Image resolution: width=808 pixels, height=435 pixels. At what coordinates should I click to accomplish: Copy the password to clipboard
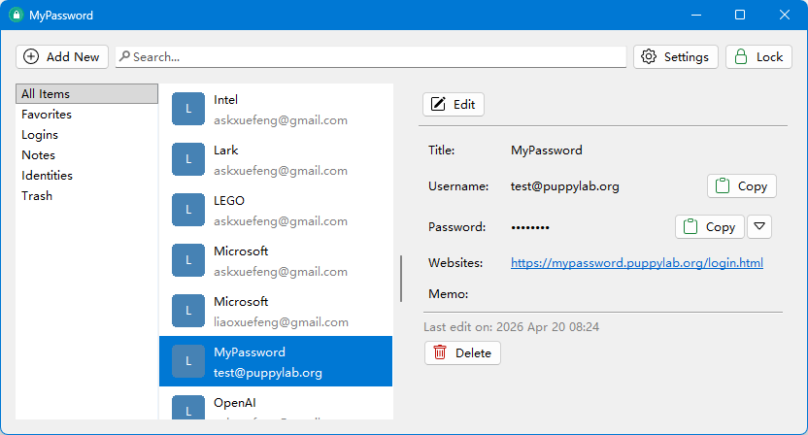710,227
